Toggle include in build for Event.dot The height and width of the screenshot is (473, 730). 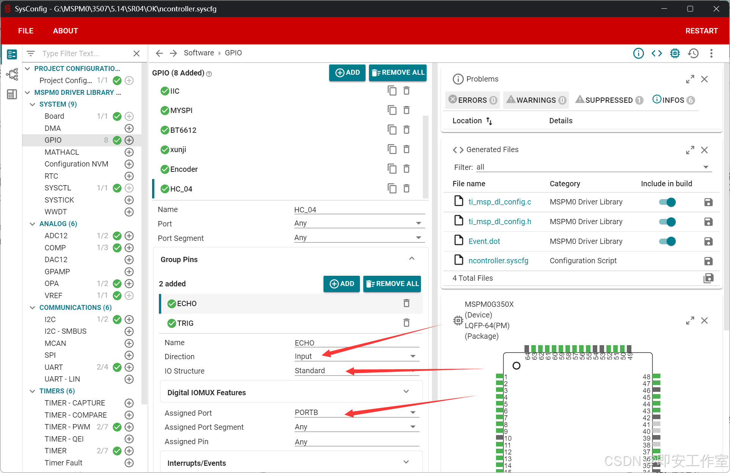pos(667,241)
